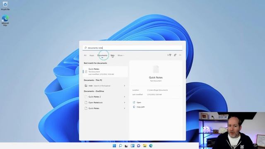Switch to the Apps search tab

[x=92, y=55]
